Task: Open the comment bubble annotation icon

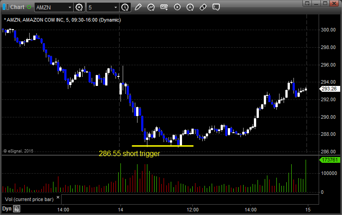Action: pyautogui.click(x=216, y=7)
